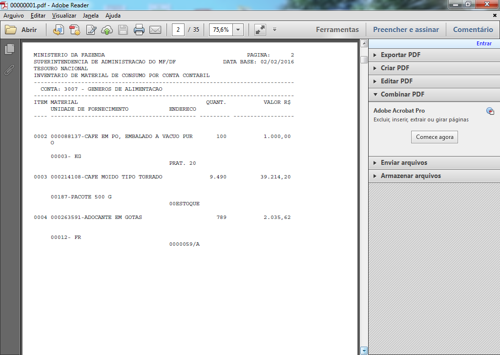
Task: Click the value 2.035,62
Action: 277,217
